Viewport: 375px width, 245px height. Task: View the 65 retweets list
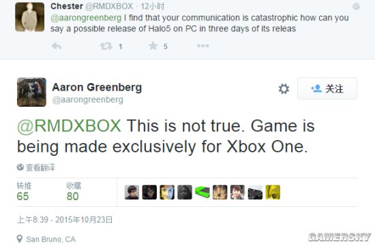24,191
